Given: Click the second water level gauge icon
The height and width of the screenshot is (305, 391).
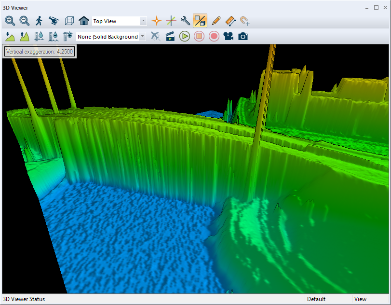Looking at the screenshot, I should pyautogui.click(x=54, y=37).
